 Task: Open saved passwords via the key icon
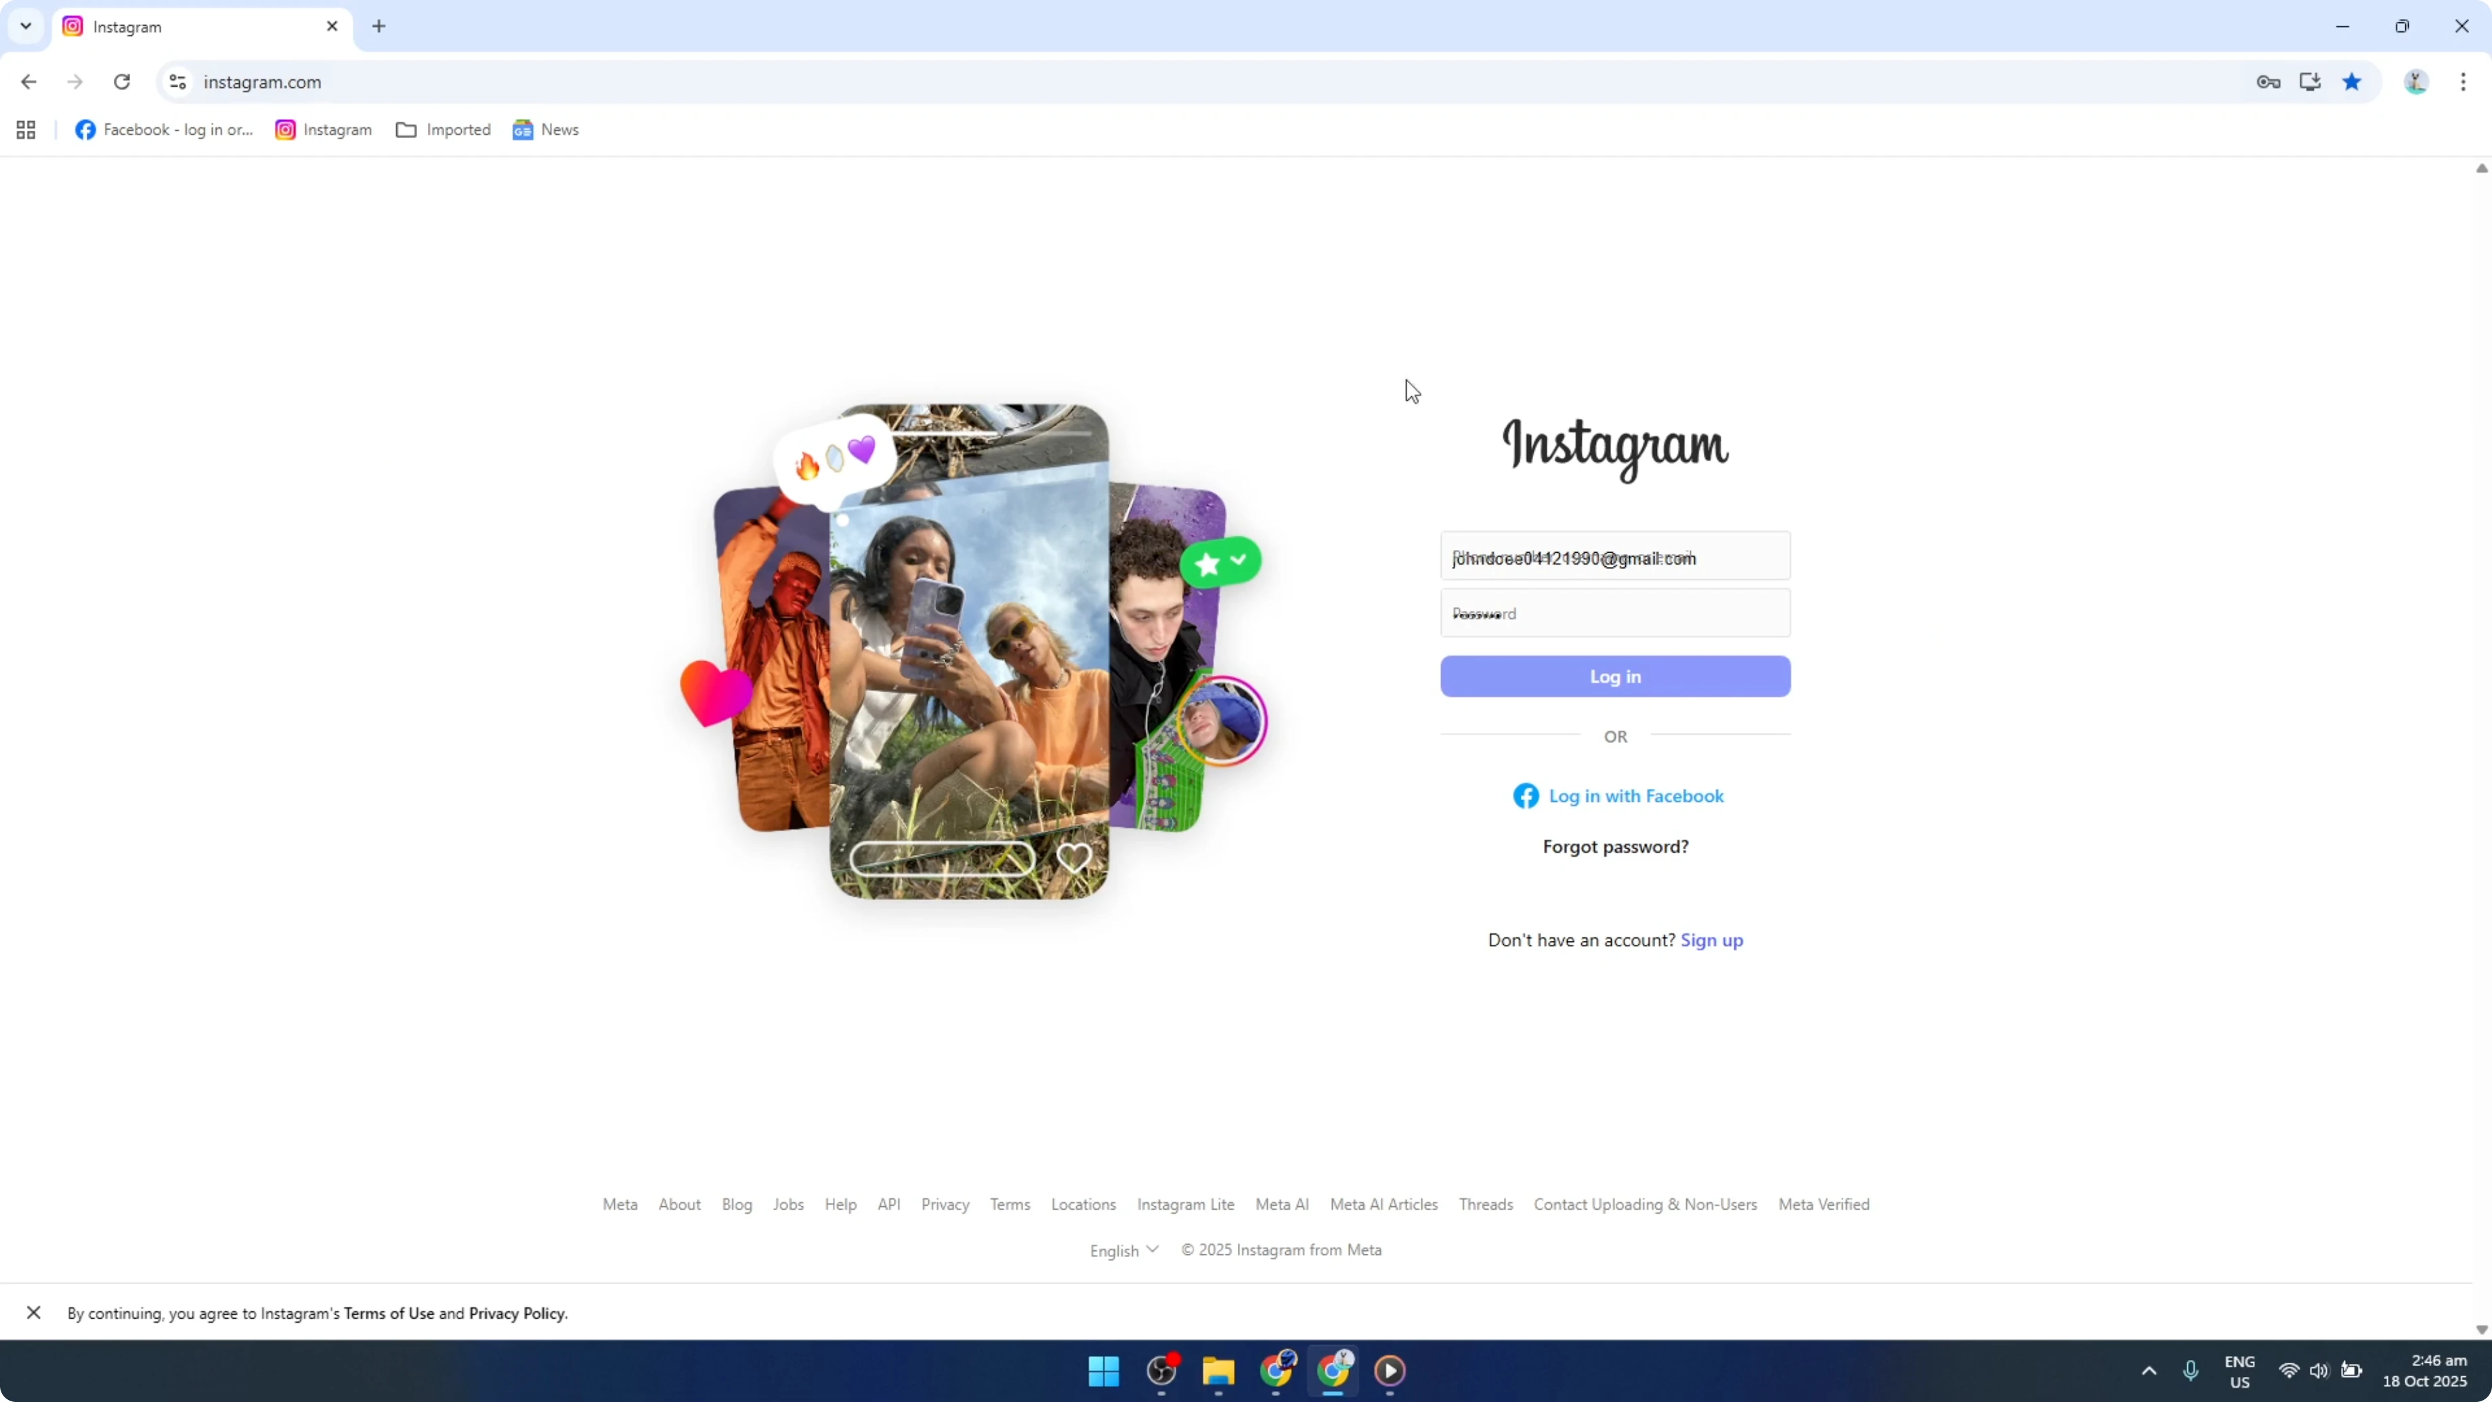[2269, 82]
